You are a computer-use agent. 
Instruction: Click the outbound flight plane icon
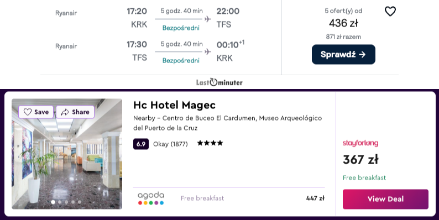(x=207, y=19)
